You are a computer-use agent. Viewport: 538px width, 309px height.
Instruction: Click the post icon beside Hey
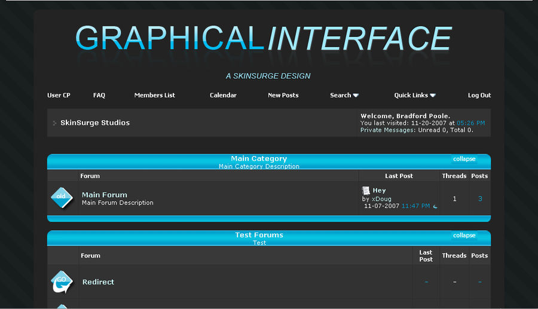point(366,190)
